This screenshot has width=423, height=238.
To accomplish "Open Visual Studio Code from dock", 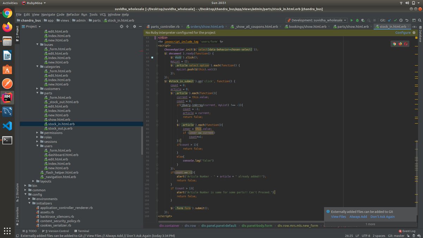I will click(x=7, y=126).
